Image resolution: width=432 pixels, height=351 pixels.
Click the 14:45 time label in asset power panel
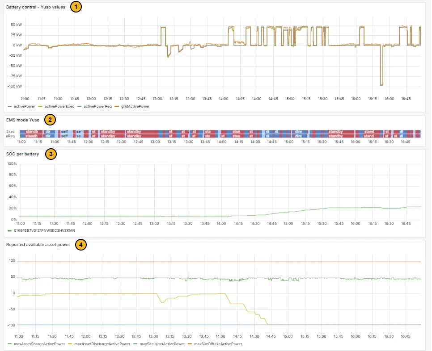click(x=271, y=336)
